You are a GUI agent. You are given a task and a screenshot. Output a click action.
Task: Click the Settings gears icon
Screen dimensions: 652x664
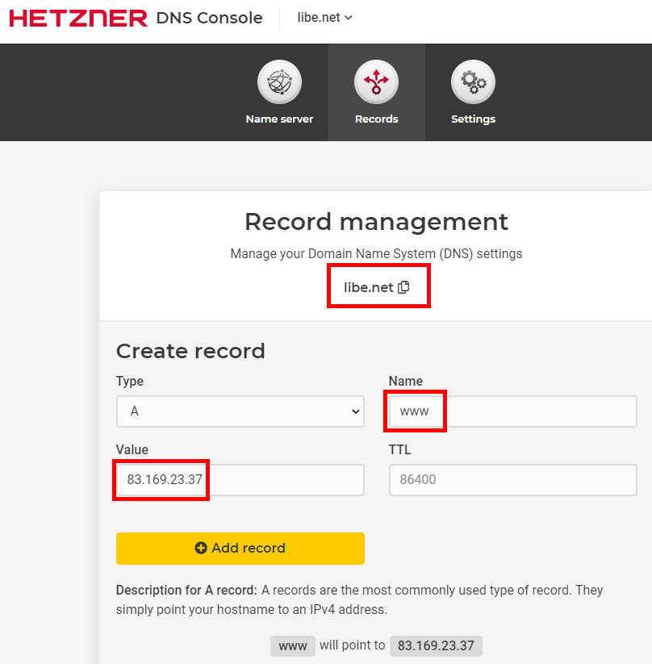473,82
